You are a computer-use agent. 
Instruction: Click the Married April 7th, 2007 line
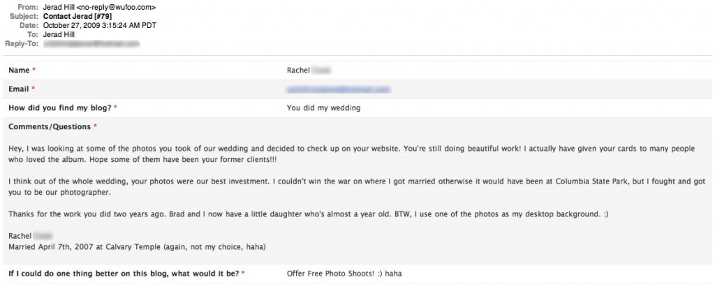tap(137, 247)
